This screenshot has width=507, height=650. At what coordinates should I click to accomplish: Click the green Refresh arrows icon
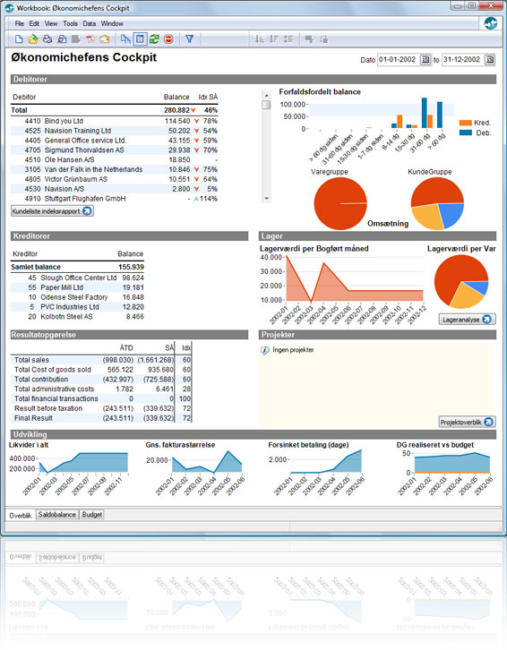(154, 39)
